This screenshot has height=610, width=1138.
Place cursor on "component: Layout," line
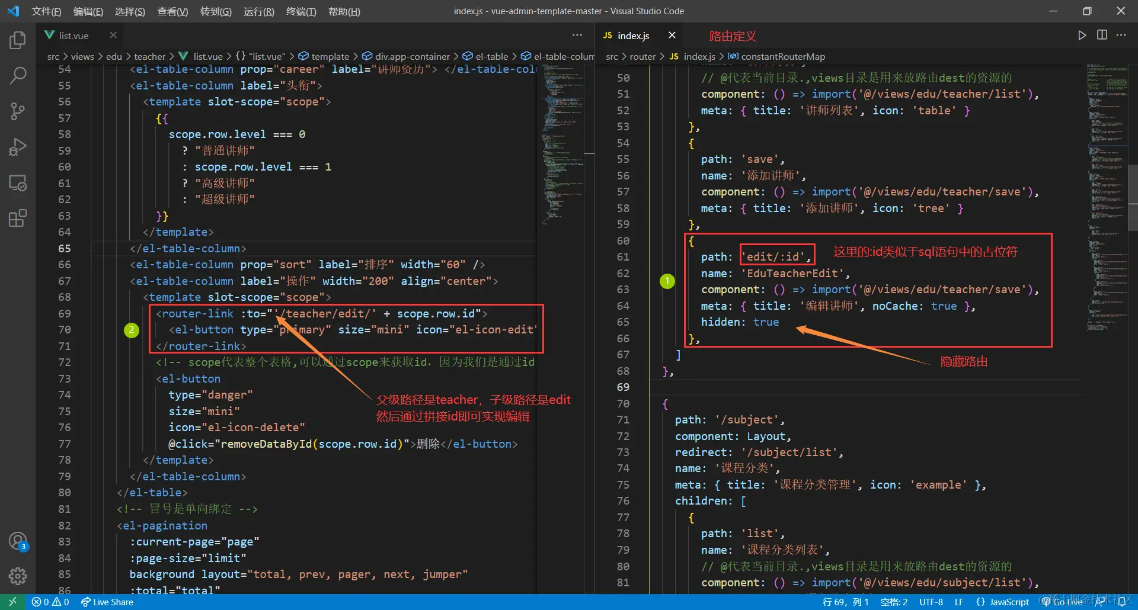click(x=733, y=436)
